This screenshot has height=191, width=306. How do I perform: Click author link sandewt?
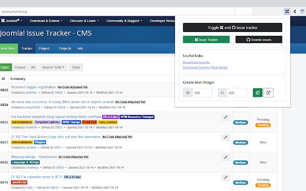pos(31,148)
